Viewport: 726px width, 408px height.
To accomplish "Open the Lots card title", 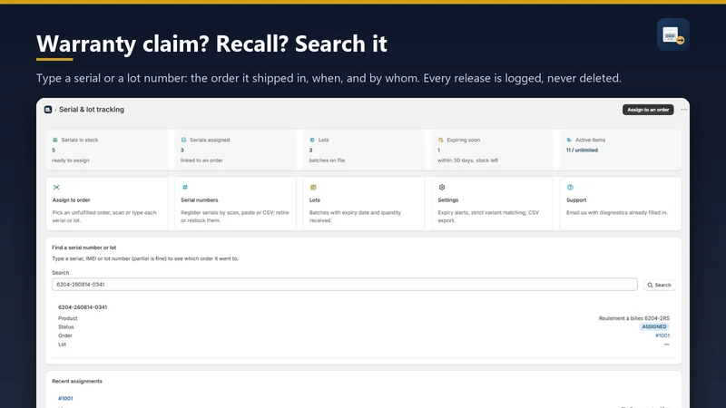I will click(x=314, y=199).
